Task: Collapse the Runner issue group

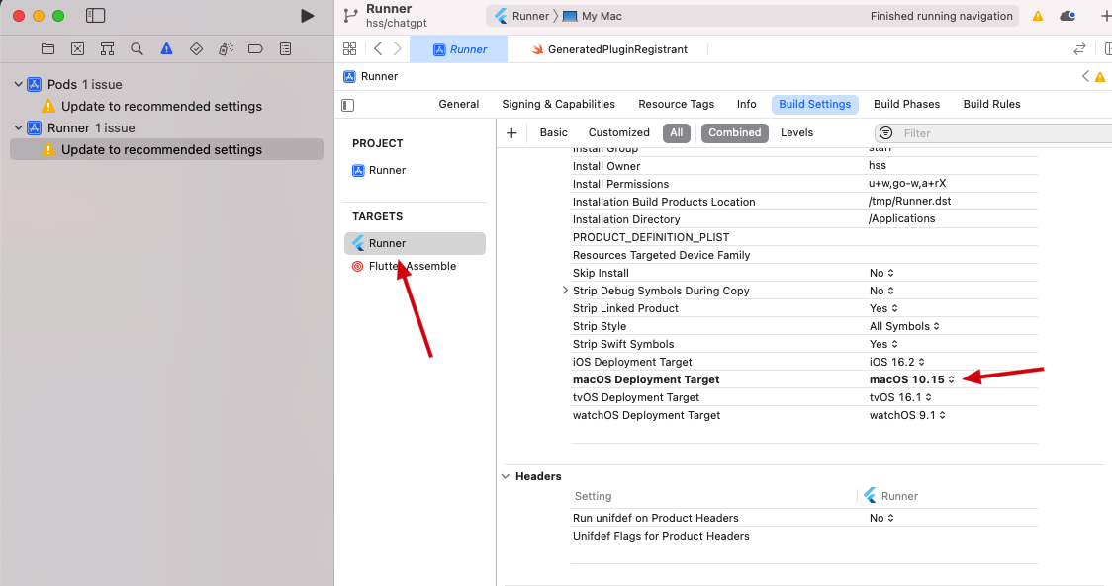Action: click(x=19, y=127)
